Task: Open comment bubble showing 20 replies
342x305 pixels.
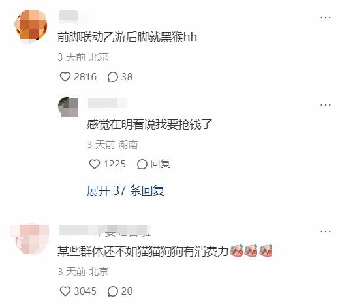Action: click(x=113, y=291)
